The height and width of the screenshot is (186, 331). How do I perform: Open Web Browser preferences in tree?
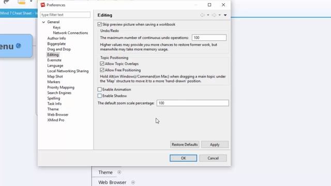point(57,115)
